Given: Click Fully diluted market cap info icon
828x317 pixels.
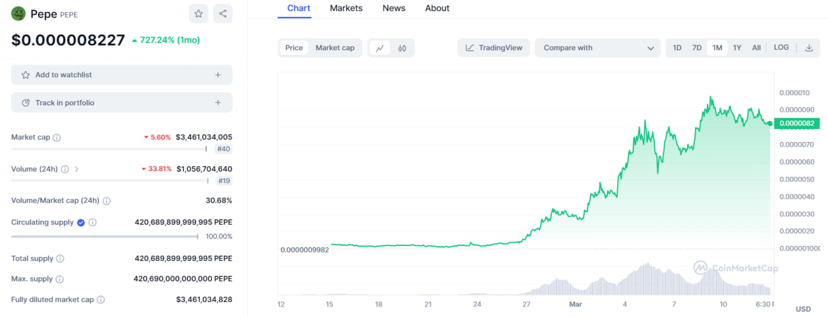Looking at the screenshot, I should pos(101,300).
